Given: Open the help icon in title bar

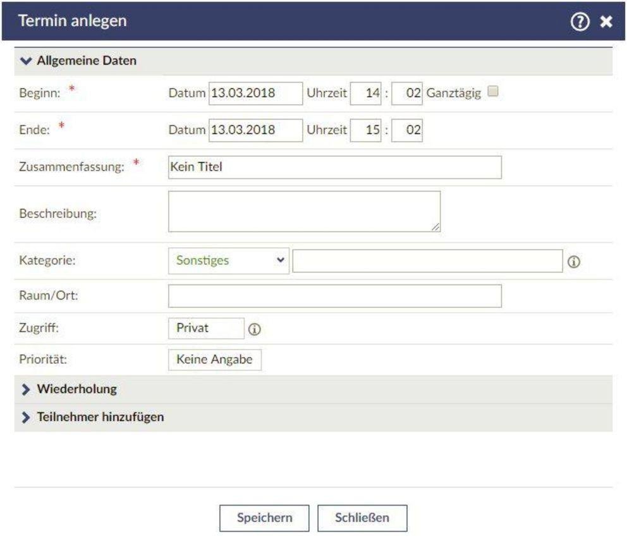Looking at the screenshot, I should [580, 21].
